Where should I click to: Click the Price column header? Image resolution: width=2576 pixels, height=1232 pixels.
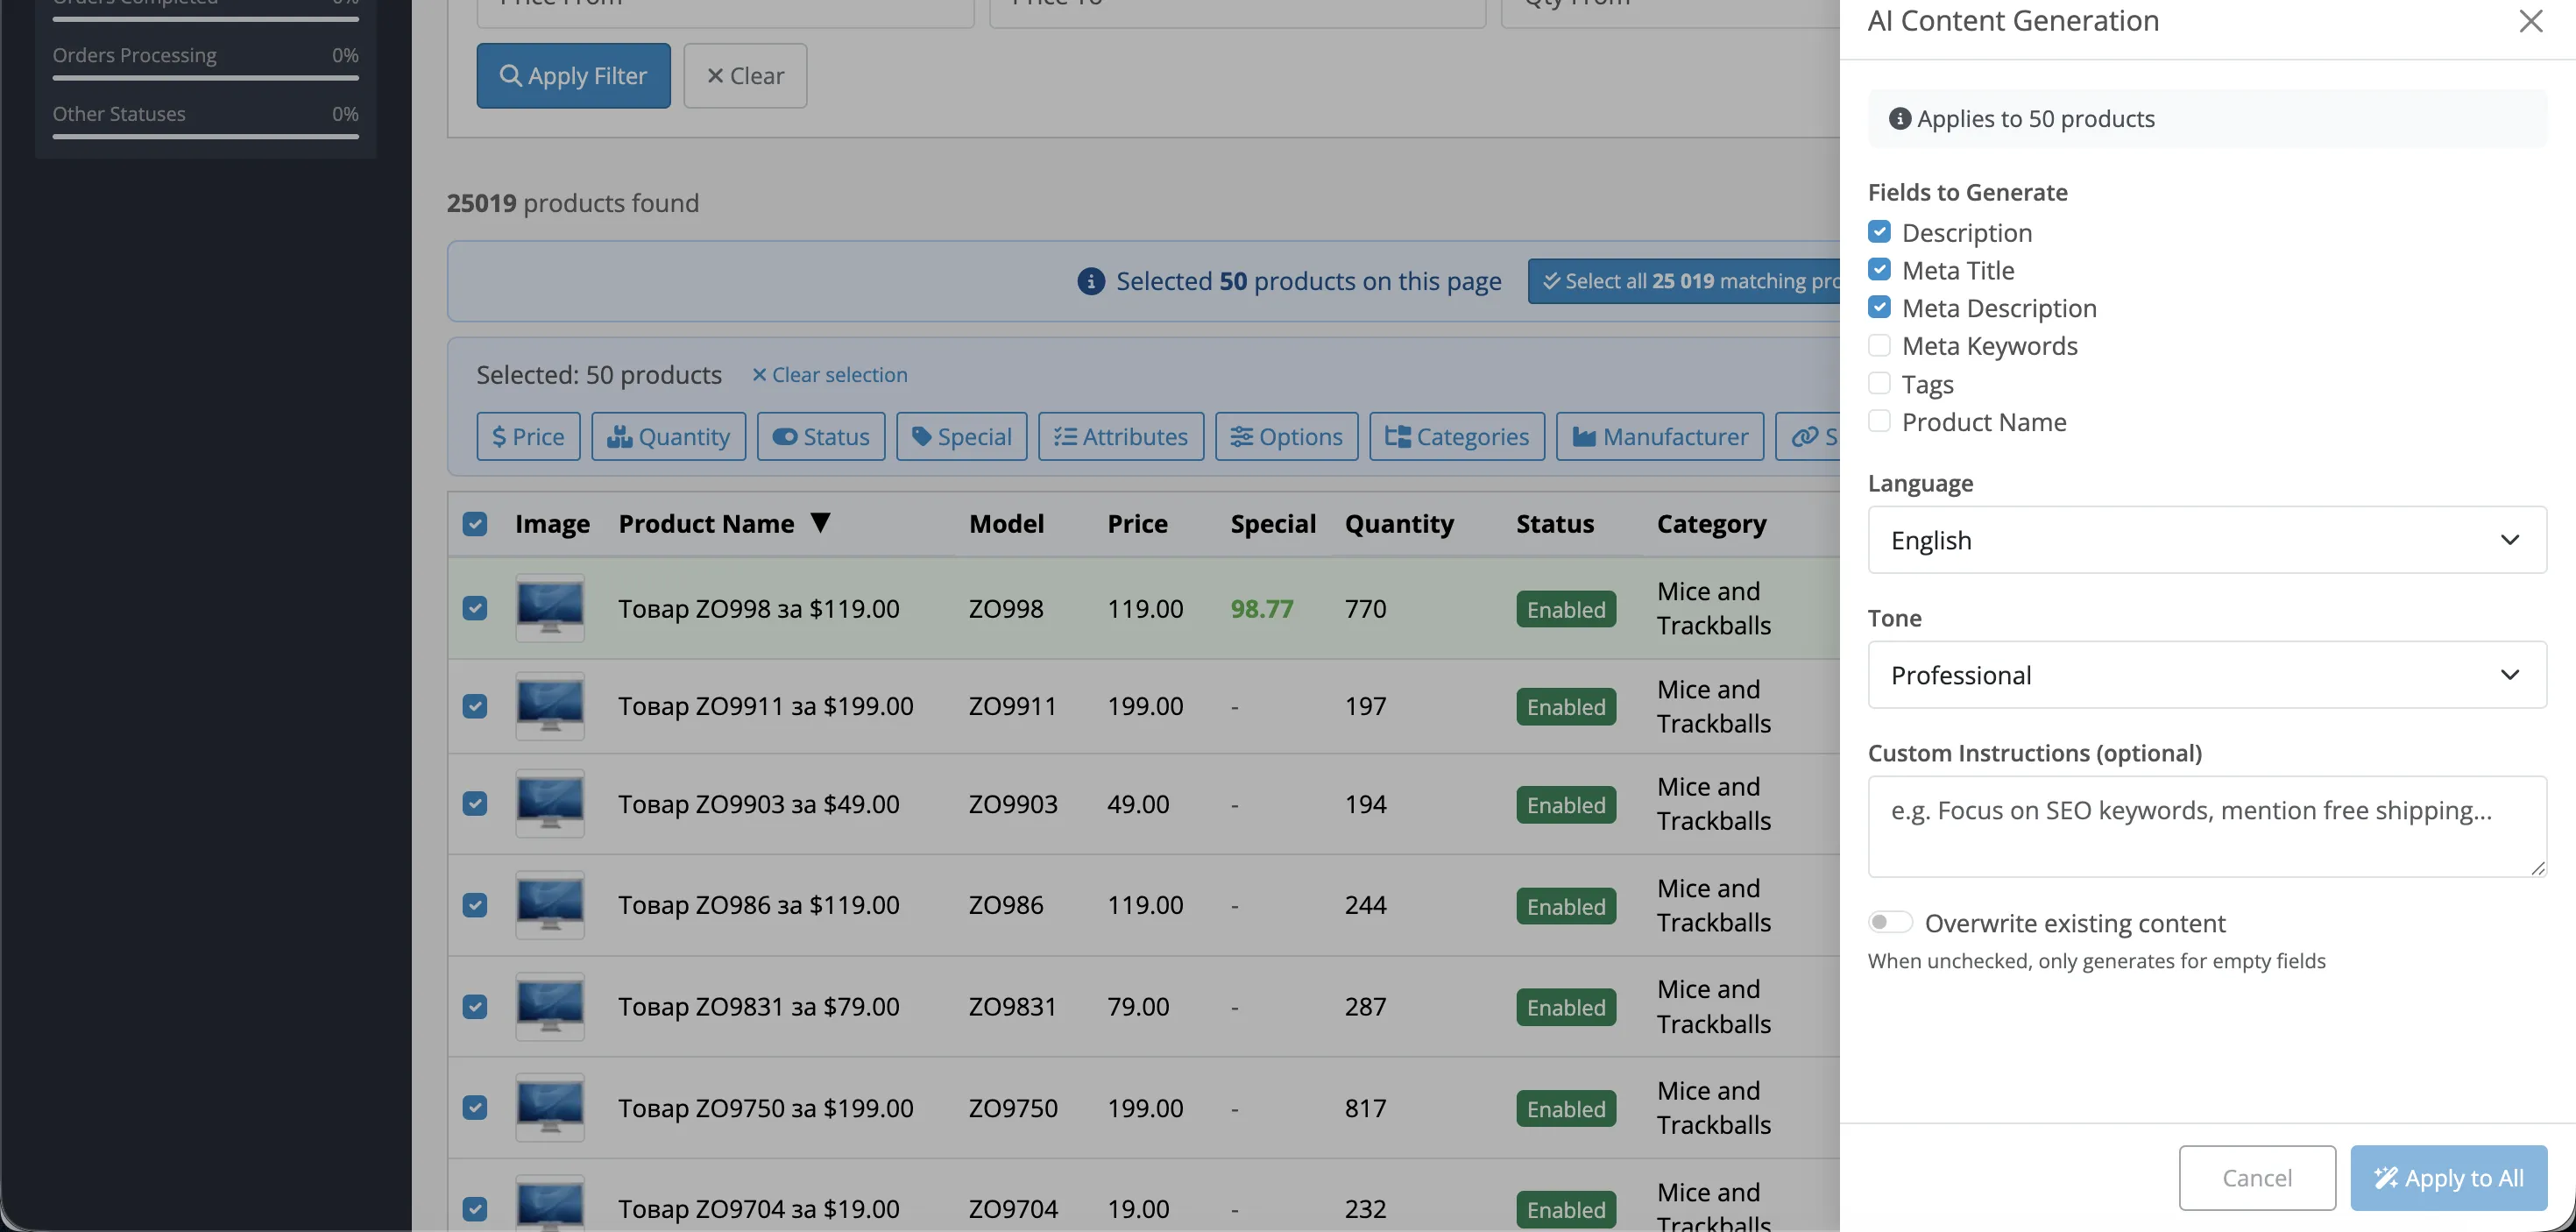pyautogui.click(x=1137, y=524)
